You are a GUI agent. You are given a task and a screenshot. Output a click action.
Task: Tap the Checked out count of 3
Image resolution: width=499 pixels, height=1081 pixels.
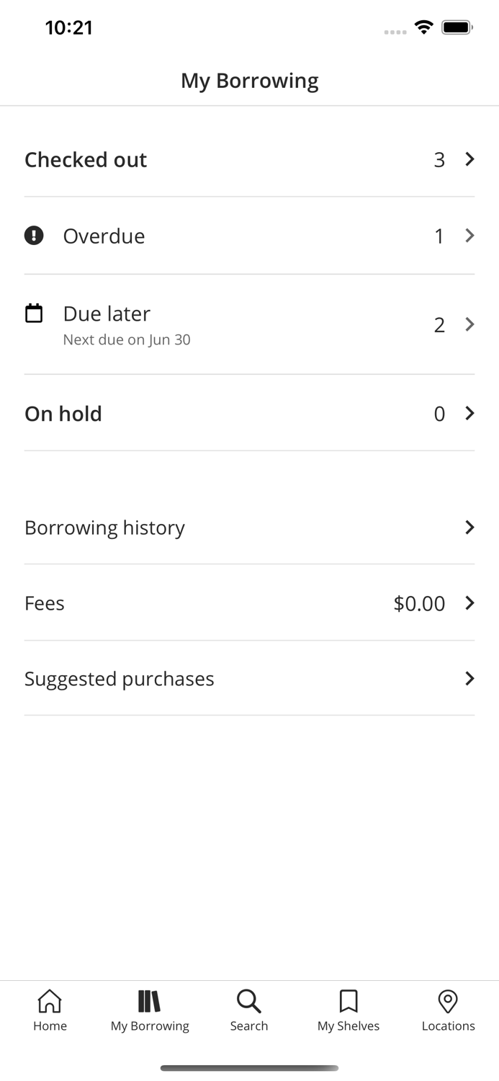(x=439, y=160)
